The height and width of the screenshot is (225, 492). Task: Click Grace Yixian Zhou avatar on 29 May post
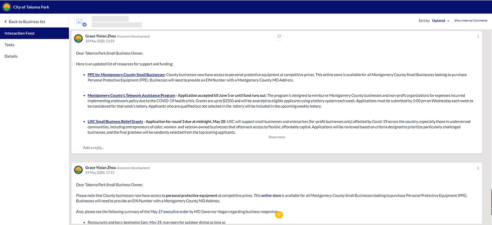tap(78, 170)
